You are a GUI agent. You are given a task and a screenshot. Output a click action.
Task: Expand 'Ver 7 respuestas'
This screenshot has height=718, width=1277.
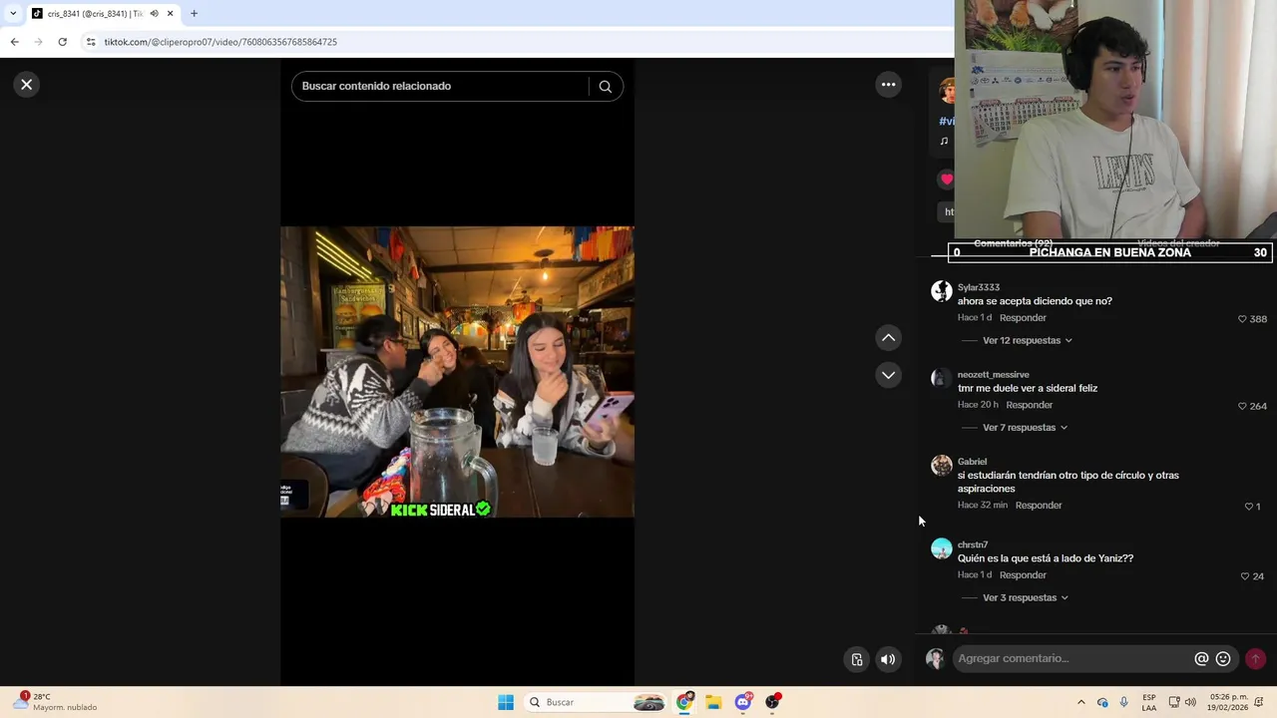pos(1026,428)
